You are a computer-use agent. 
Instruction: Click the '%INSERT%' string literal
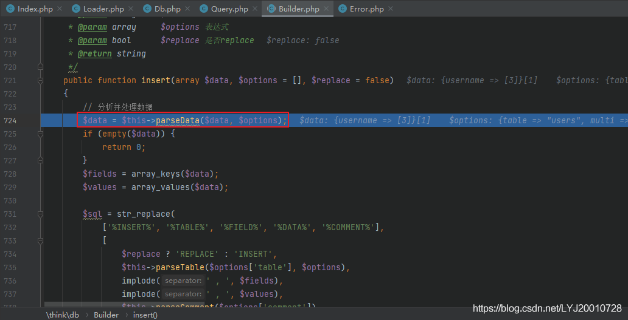(131, 227)
